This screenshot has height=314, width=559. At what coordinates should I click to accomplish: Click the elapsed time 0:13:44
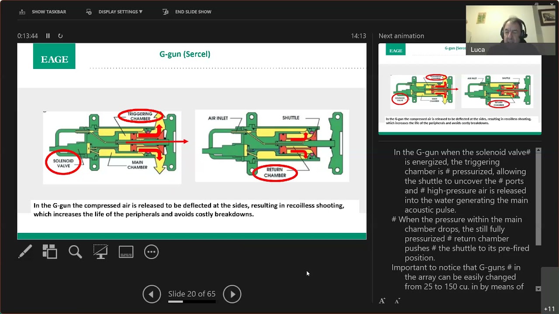(28, 36)
